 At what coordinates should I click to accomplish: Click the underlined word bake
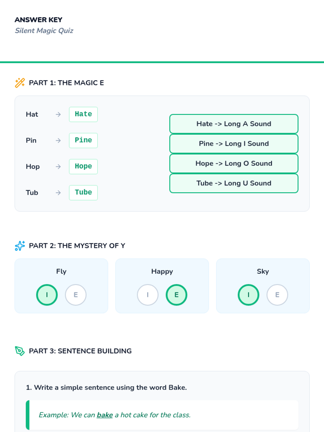[x=105, y=415]
